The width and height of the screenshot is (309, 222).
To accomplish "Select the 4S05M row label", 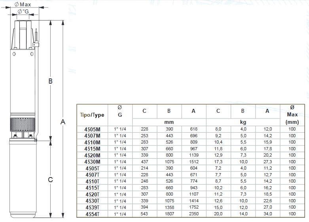I will [x=92, y=129].
